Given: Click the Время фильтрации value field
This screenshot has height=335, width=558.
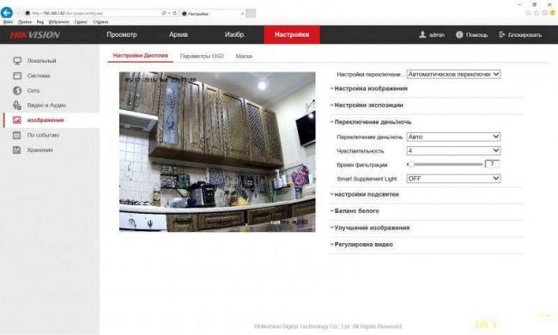Looking at the screenshot, I should click(492, 164).
